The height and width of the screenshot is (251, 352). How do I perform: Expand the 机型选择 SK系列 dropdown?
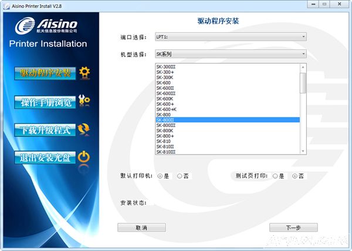coord(230,54)
